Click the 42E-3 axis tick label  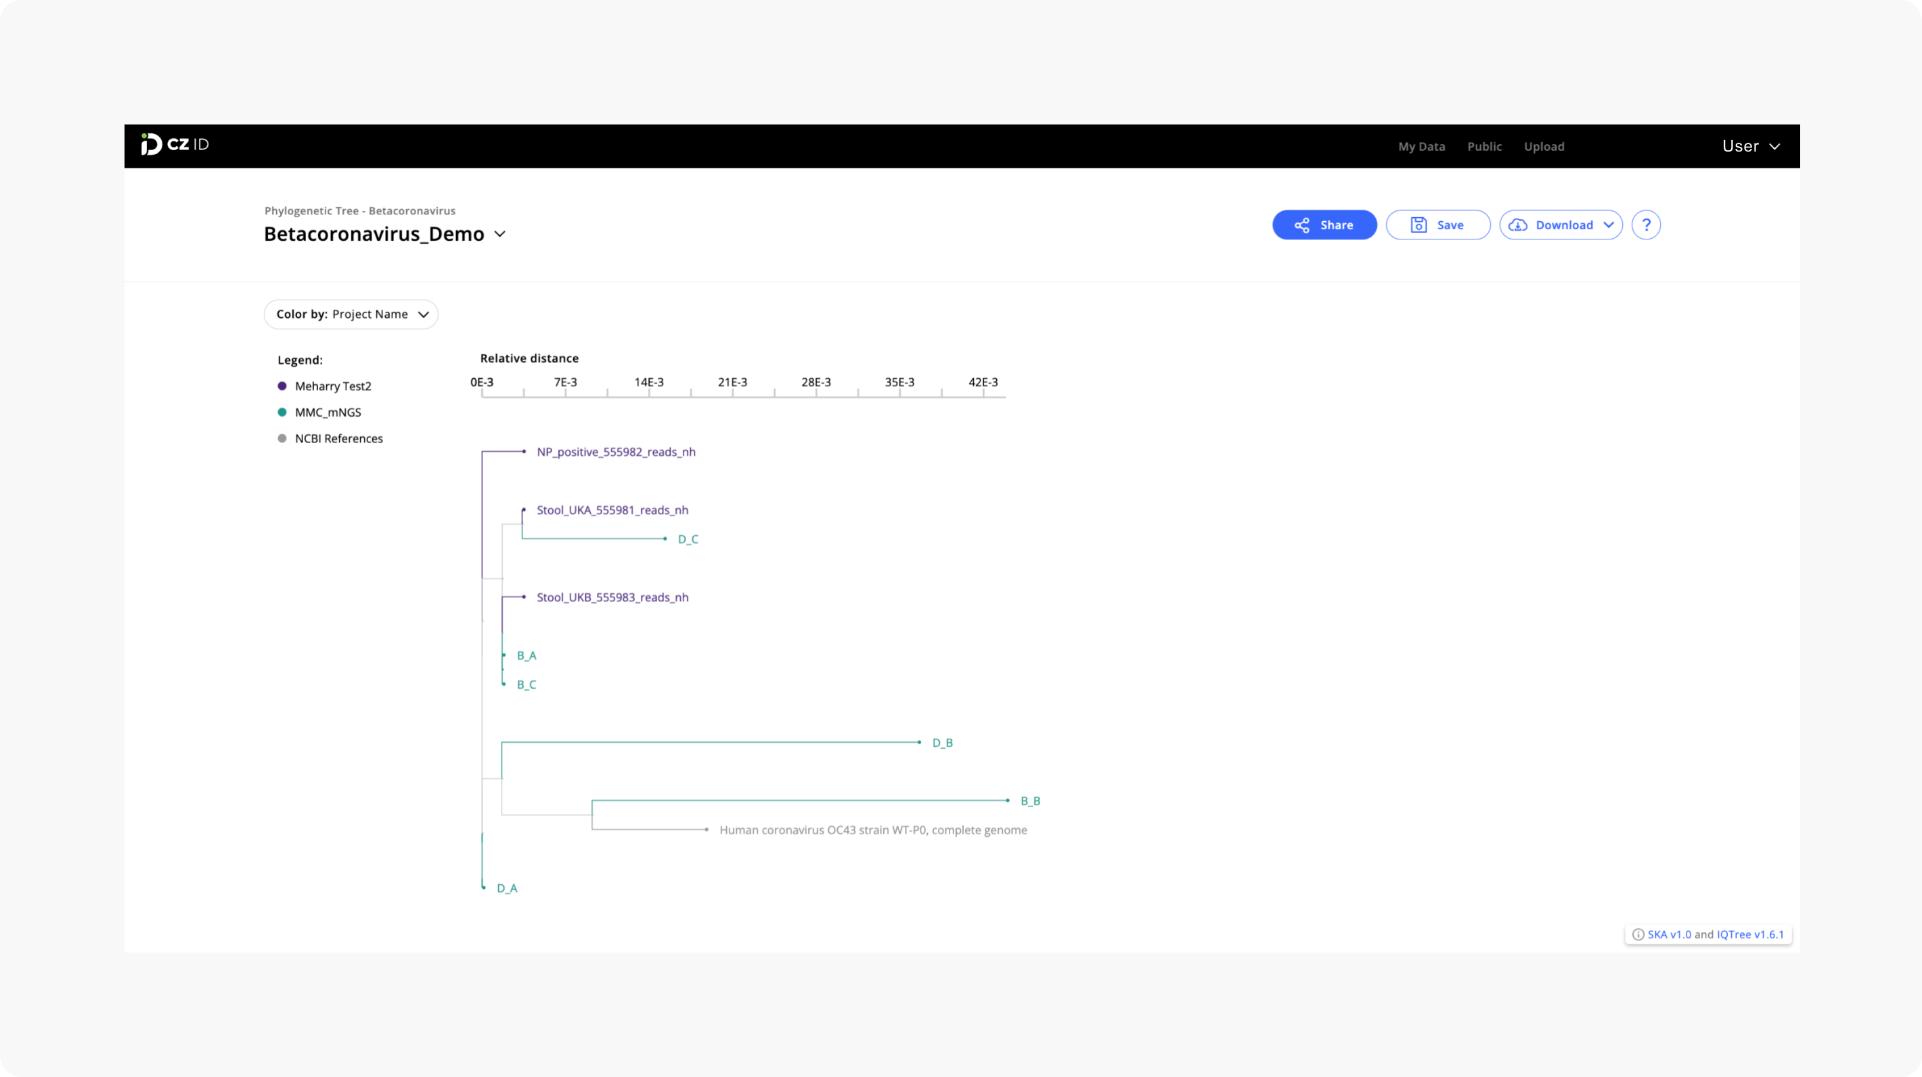pyautogui.click(x=983, y=382)
